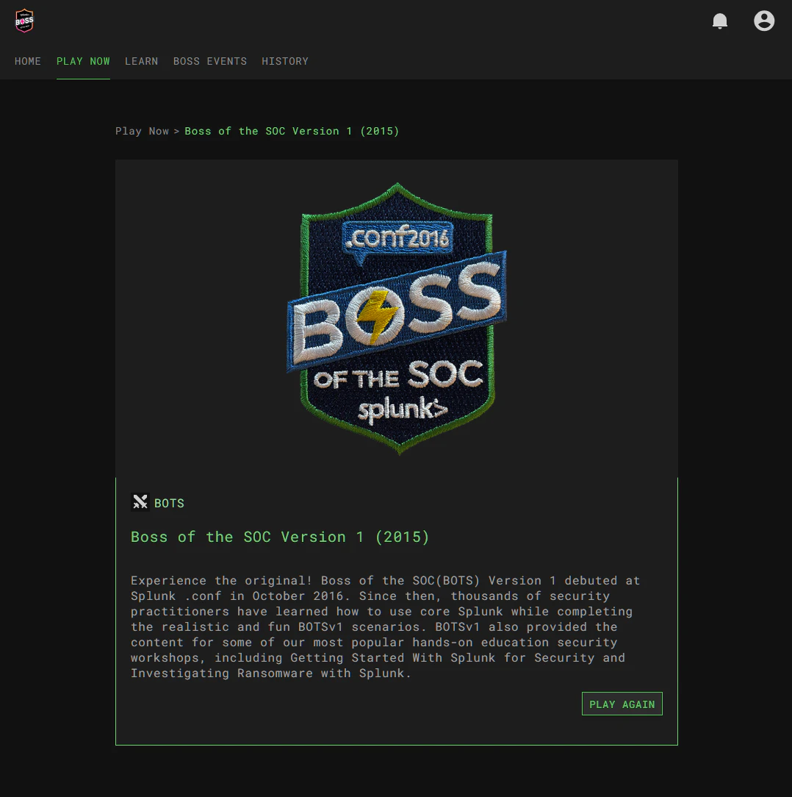Click the Boss of the SOC Version 1 breadcrumb
The height and width of the screenshot is (797, 792).
292,131
